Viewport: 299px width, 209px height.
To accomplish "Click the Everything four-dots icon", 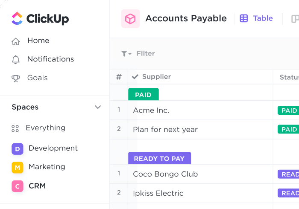I will point(15,128).
